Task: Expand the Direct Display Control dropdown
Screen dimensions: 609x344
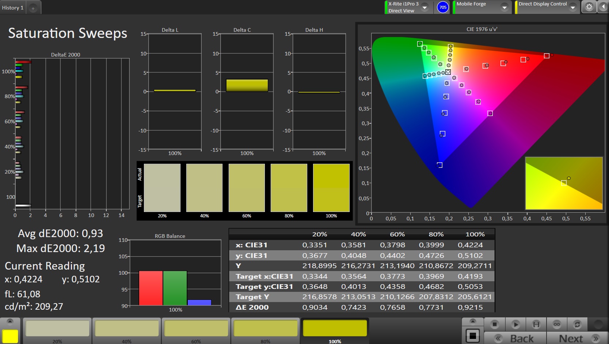Action: (x=573, y=7)
